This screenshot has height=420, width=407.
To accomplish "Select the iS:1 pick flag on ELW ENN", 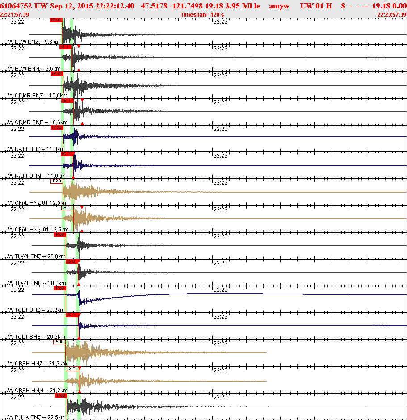I will click(x=66, y=46).
